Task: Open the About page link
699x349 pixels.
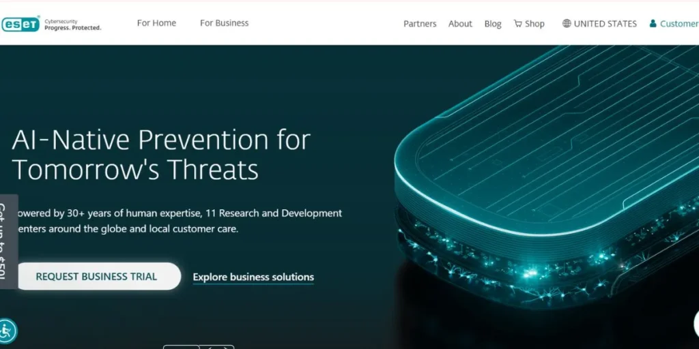Action: tap(460, 24)
